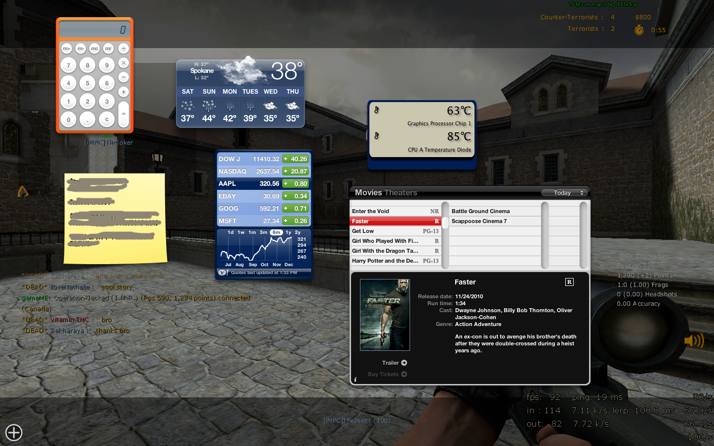Image resolution: width=714 pixels, height=446 pixels.
Task: Select the 3m chart range
Action: click(x=263, y=232)
